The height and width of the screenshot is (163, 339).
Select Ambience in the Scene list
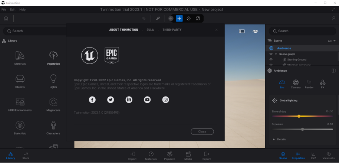coord(302,48)
